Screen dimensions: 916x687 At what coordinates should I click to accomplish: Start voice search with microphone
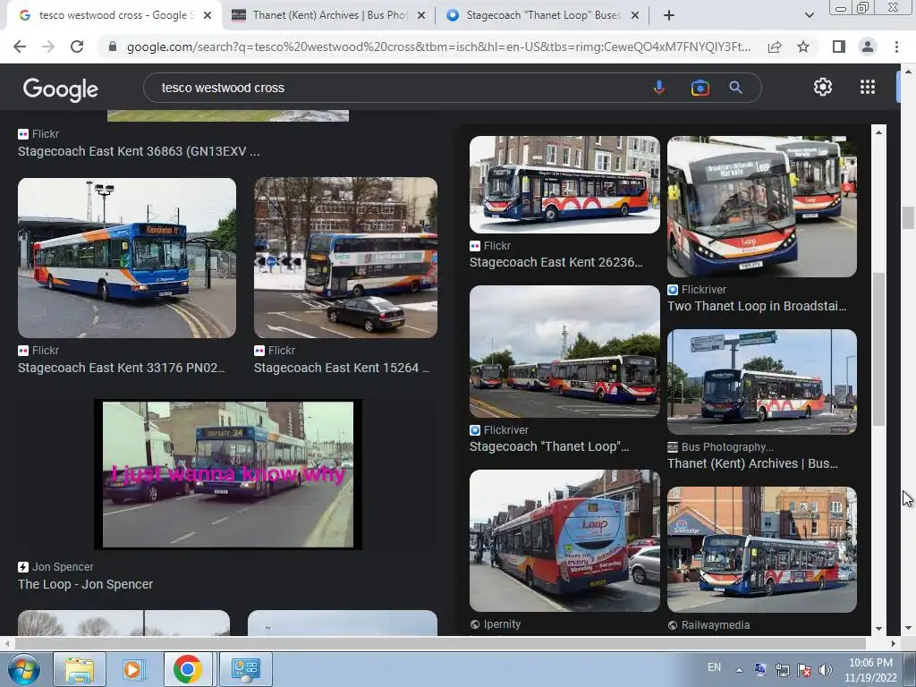(659, 88)
